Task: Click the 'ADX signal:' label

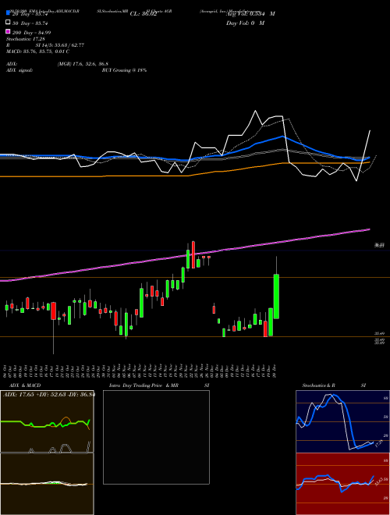Action: click(x=19, y=70)
